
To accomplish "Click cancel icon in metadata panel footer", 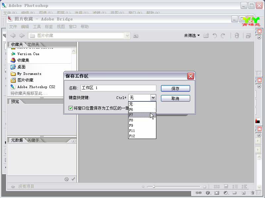I will [67, 179].
